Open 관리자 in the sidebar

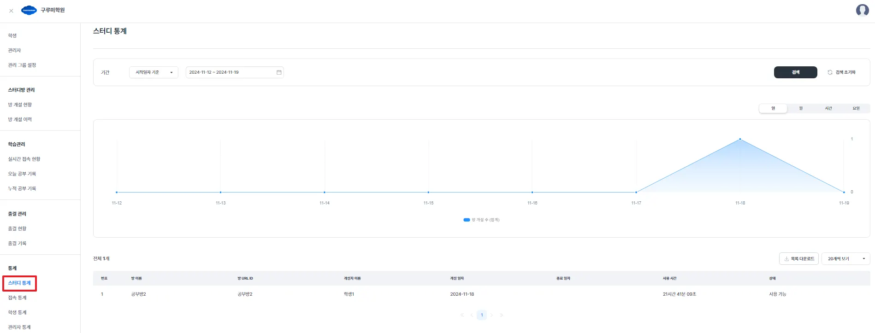point(14,50)
